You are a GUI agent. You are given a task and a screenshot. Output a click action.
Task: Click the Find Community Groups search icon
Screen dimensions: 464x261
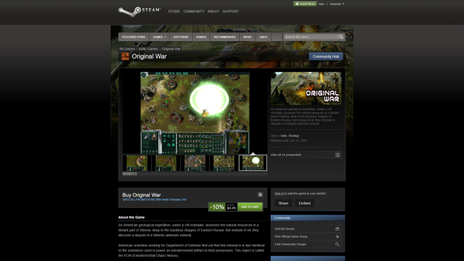click(x=337, y=244)
